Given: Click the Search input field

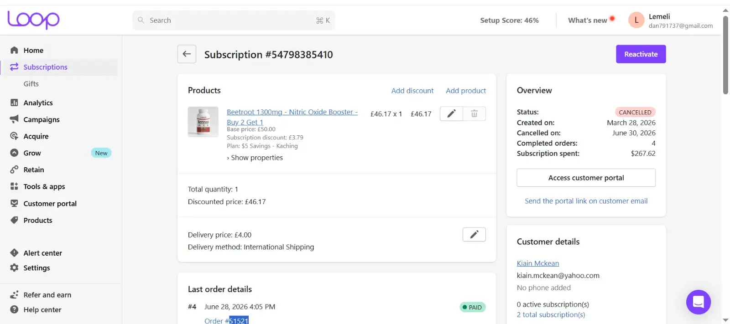Looking at the screenshot, I should pos(234,20).
